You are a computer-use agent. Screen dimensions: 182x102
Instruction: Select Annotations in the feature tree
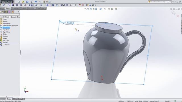7,23
